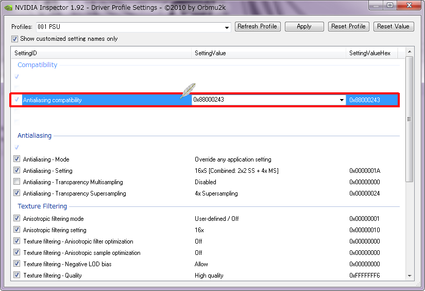Viewport: 425px width, 291px height.
Task: Click the High quality value
Action: coord(209,276)
